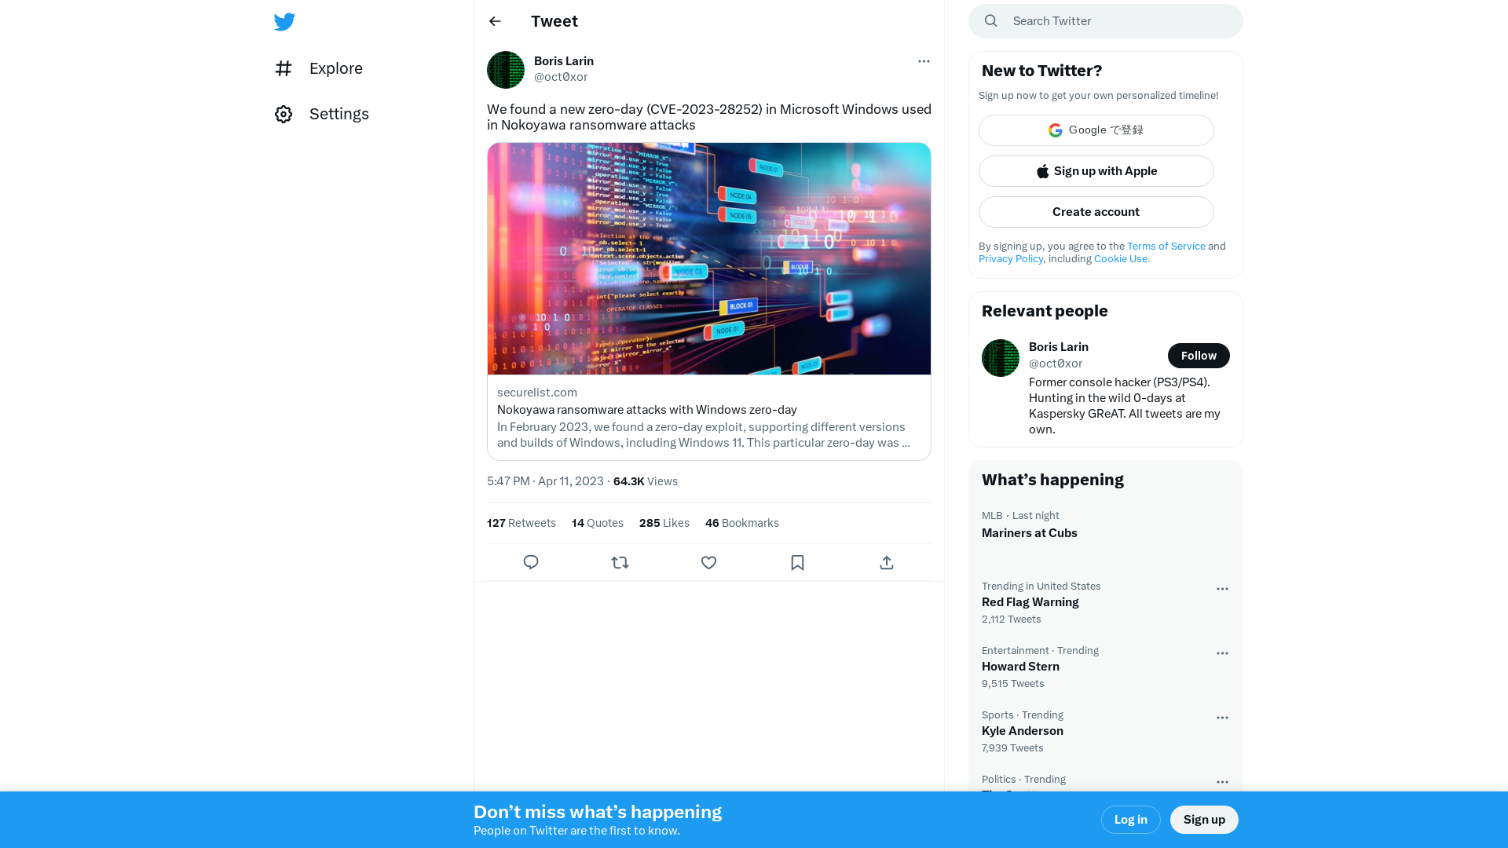
Task: Click the Log in button in footer bar
Action: tap(1131, 819)
